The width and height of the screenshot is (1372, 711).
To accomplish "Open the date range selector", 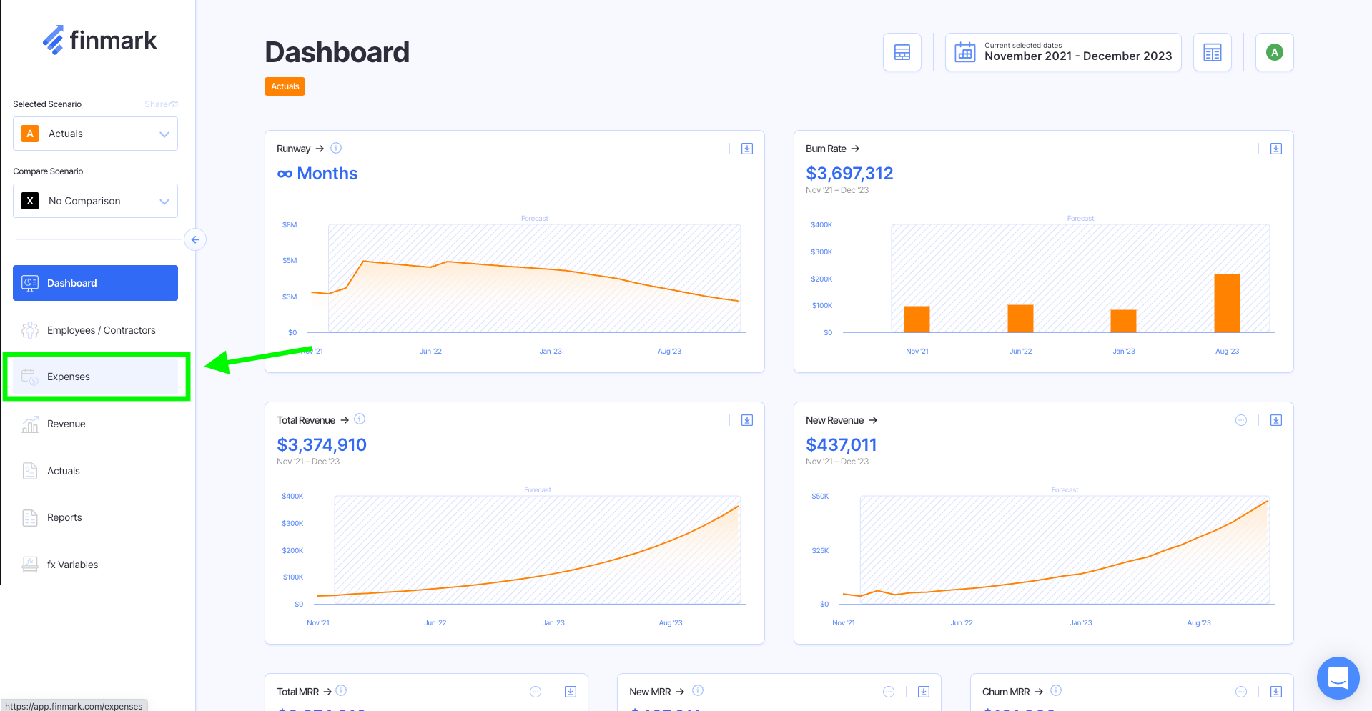I will point(1062,52).
